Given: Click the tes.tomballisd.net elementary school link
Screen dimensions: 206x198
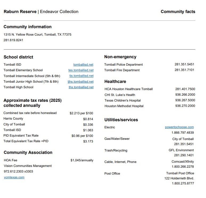Looking at the screenshot, I should tap(81, 70).
